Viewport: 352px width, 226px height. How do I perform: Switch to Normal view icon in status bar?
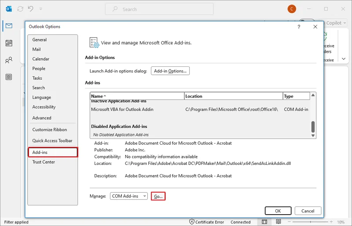264,222
